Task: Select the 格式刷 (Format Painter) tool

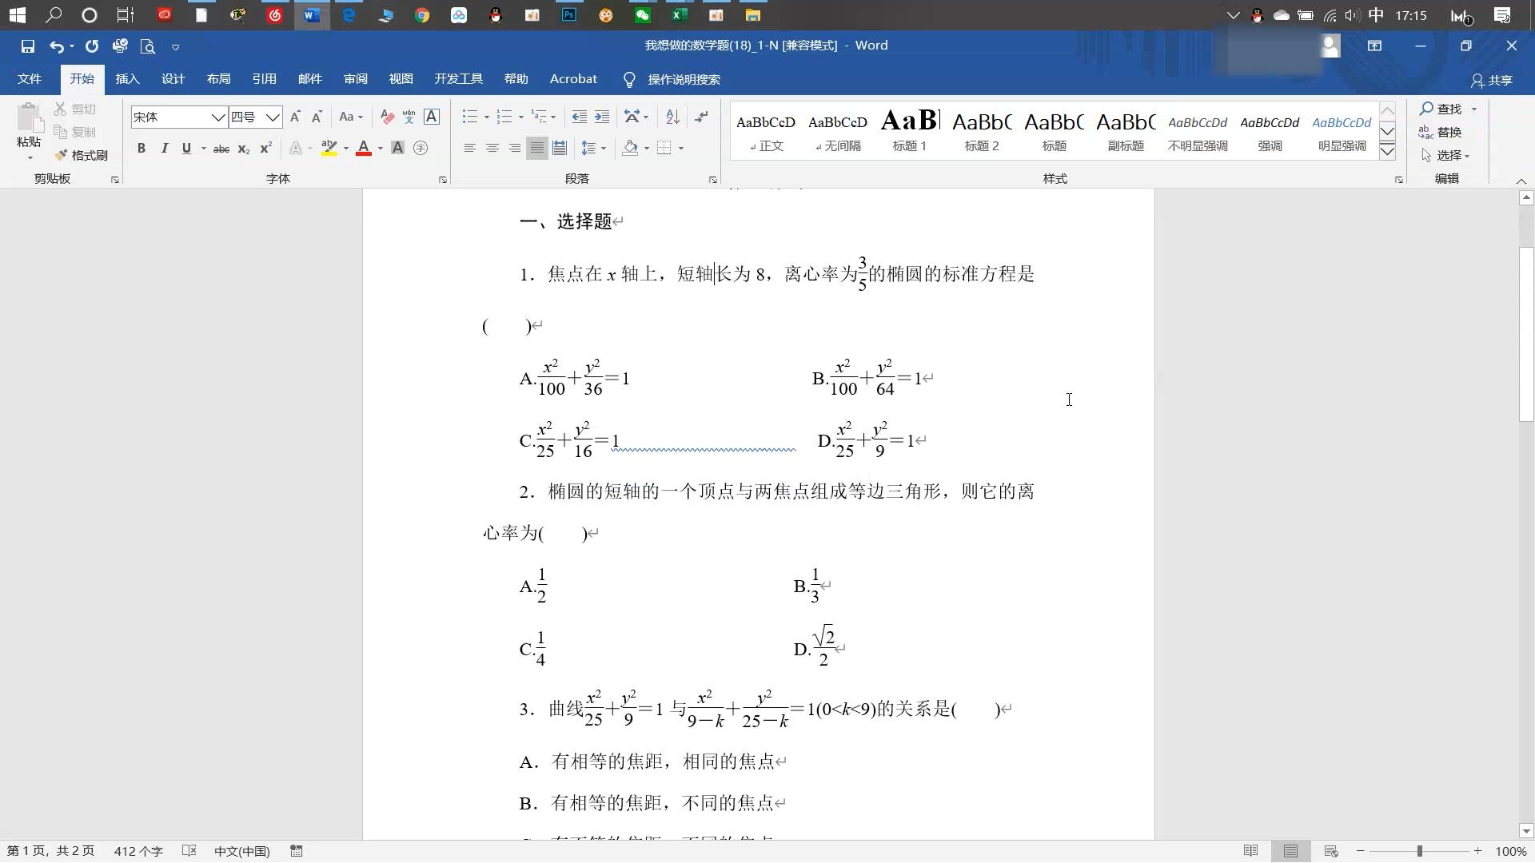Action: [81, 155]
